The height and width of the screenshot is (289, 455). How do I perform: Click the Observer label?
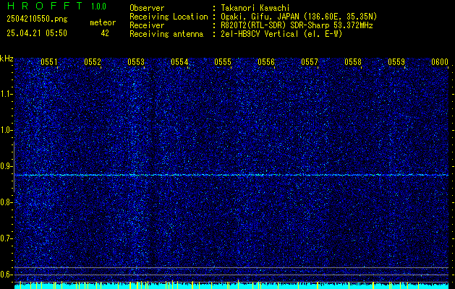pyautogui.click(x=147, y=8)
